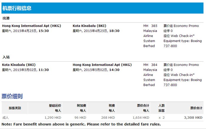Click the 附加费 column header
206x129 pixels.
81,105
